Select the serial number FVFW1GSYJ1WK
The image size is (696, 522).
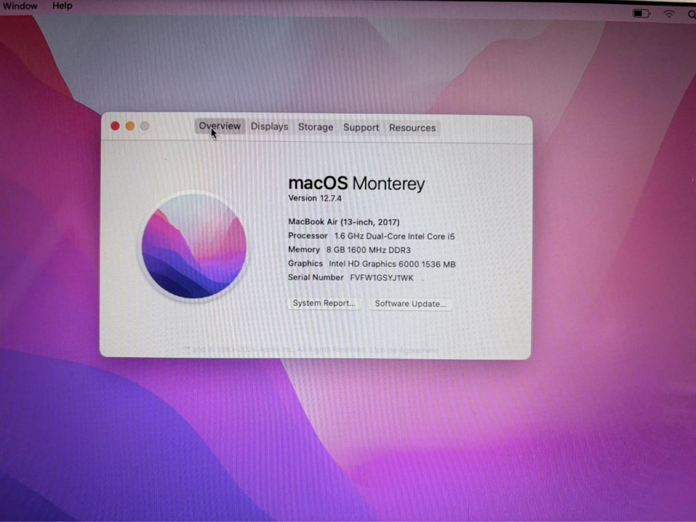point(382,278)
